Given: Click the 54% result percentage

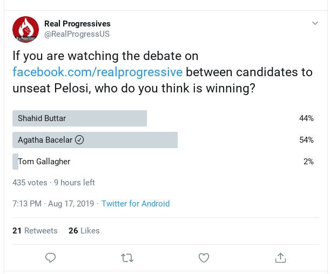Looking at the screenshot, I should [306, 140].
